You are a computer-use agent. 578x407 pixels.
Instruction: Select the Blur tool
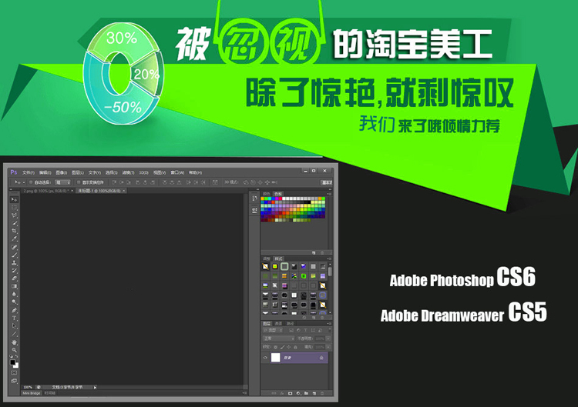[14, 294]
